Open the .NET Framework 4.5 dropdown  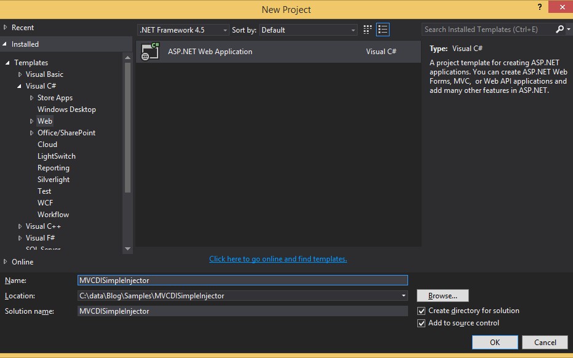pos(183,30)
